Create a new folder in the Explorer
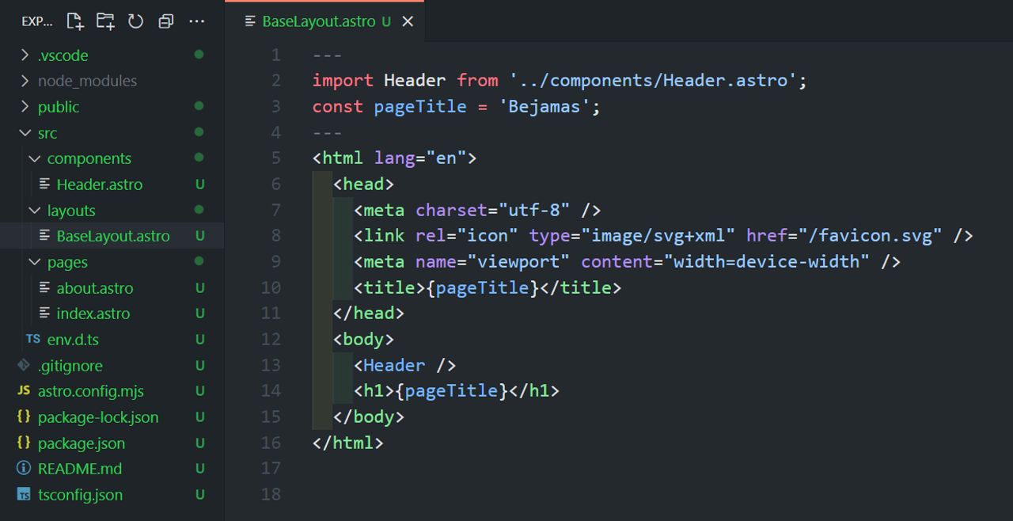This screenshot has width=1013, height=521. click(x=104, y=21)
